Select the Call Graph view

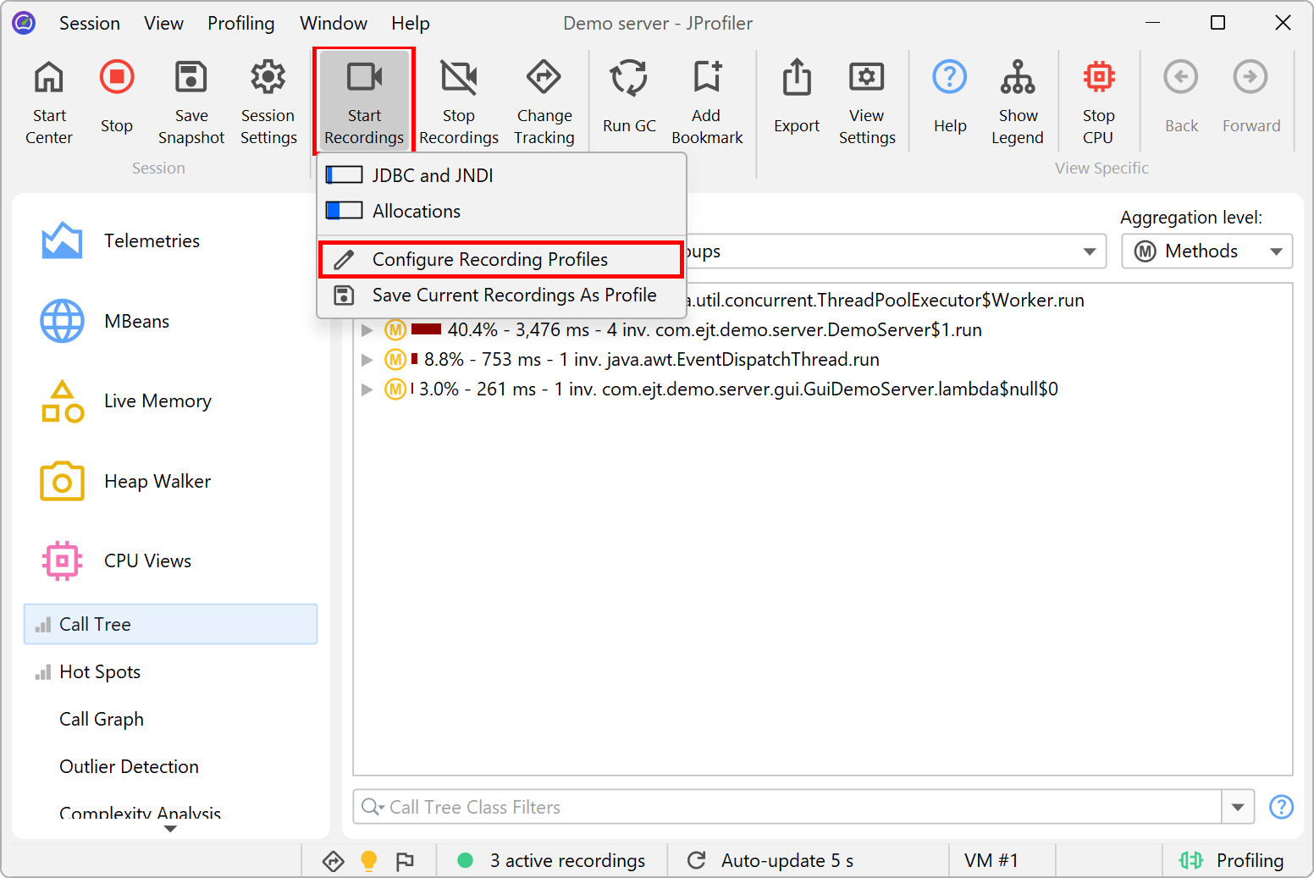click(x=171, y=720)
